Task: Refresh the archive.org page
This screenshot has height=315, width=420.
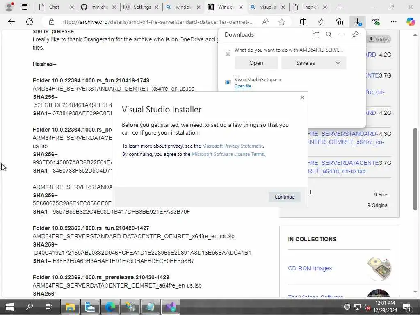Action: [x=30, y=22]
